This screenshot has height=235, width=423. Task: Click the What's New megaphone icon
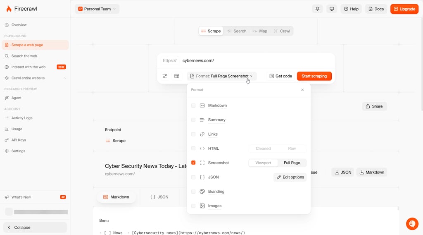click(x=7, y=197)
